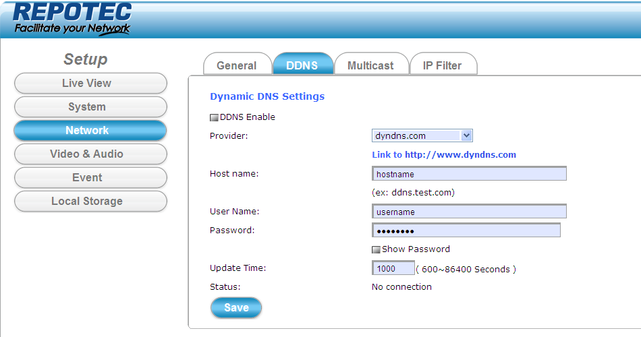
Task: Select the Update Time input box
Action: [393, 268]
